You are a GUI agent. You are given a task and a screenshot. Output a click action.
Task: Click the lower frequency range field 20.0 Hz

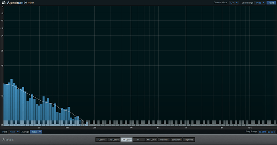tap(262, 132)
